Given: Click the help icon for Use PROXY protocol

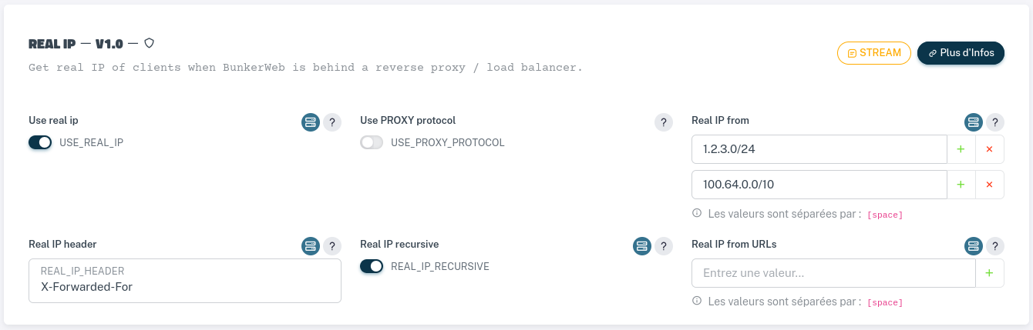Looking at the screenshot, I should tap(664, 122).
